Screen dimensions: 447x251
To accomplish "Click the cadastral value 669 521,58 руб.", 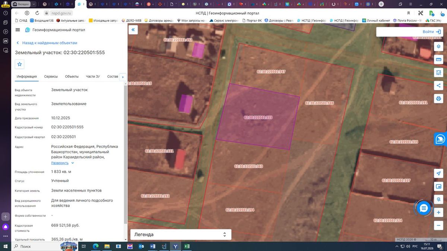I will click(x=65, y=225).
